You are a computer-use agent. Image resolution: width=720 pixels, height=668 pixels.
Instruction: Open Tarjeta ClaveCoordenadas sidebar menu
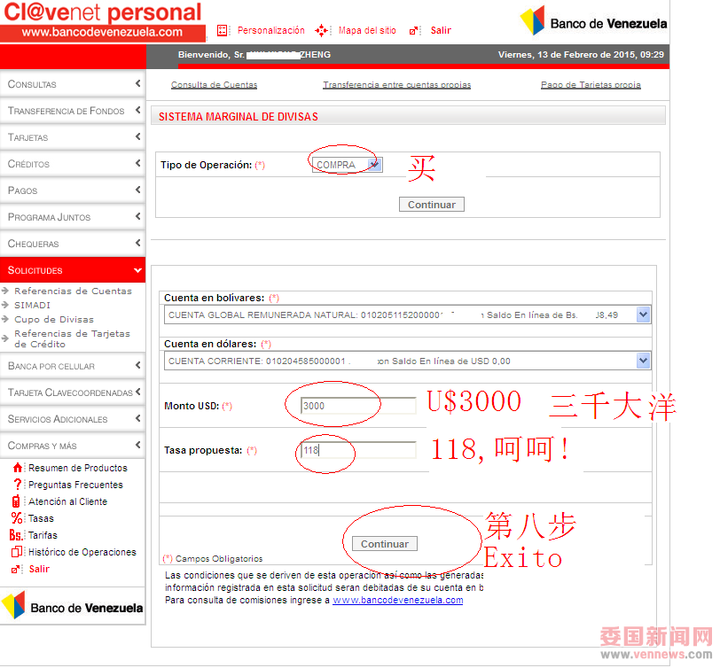click(73, 392)
